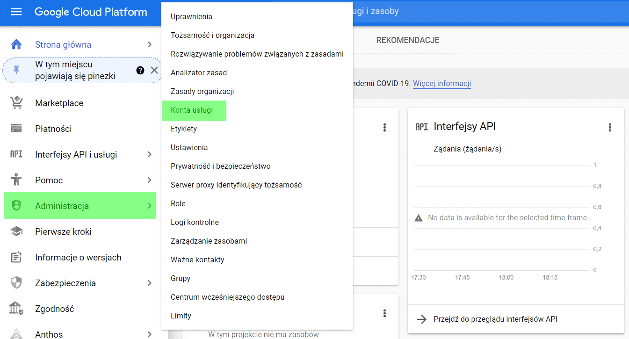Click the help question mark in pinezki hint
This screenshot has height=339, width=629.
tap(140, 70)
